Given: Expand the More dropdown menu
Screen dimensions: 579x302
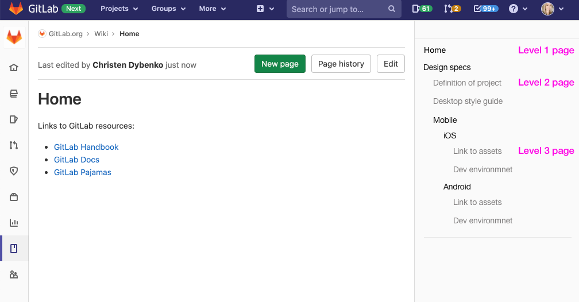Looking at the screenshot, I should coord(213,9).
